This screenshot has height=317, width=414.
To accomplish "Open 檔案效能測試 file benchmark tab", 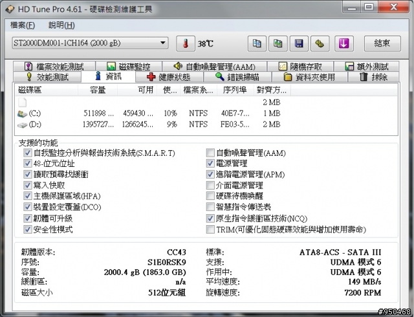I will coord(54,66).
